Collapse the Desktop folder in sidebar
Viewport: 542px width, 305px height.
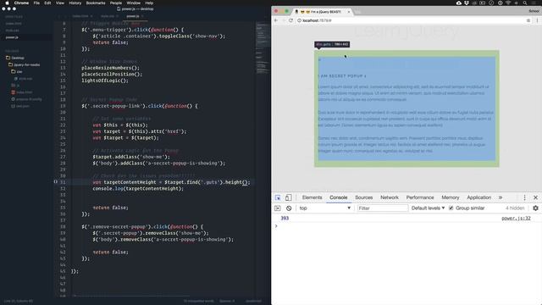click(18, 58)
